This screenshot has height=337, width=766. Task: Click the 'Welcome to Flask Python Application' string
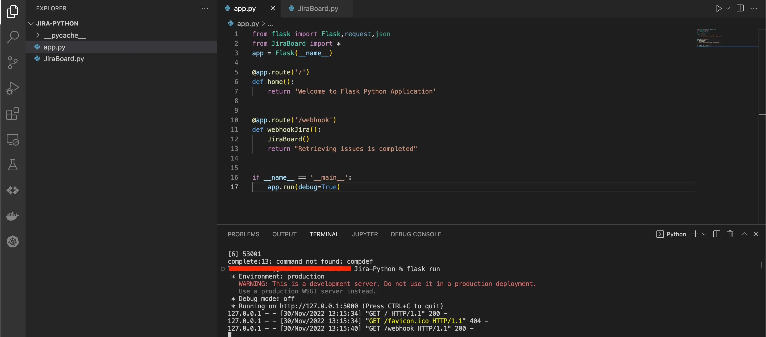tap(365, 91)
